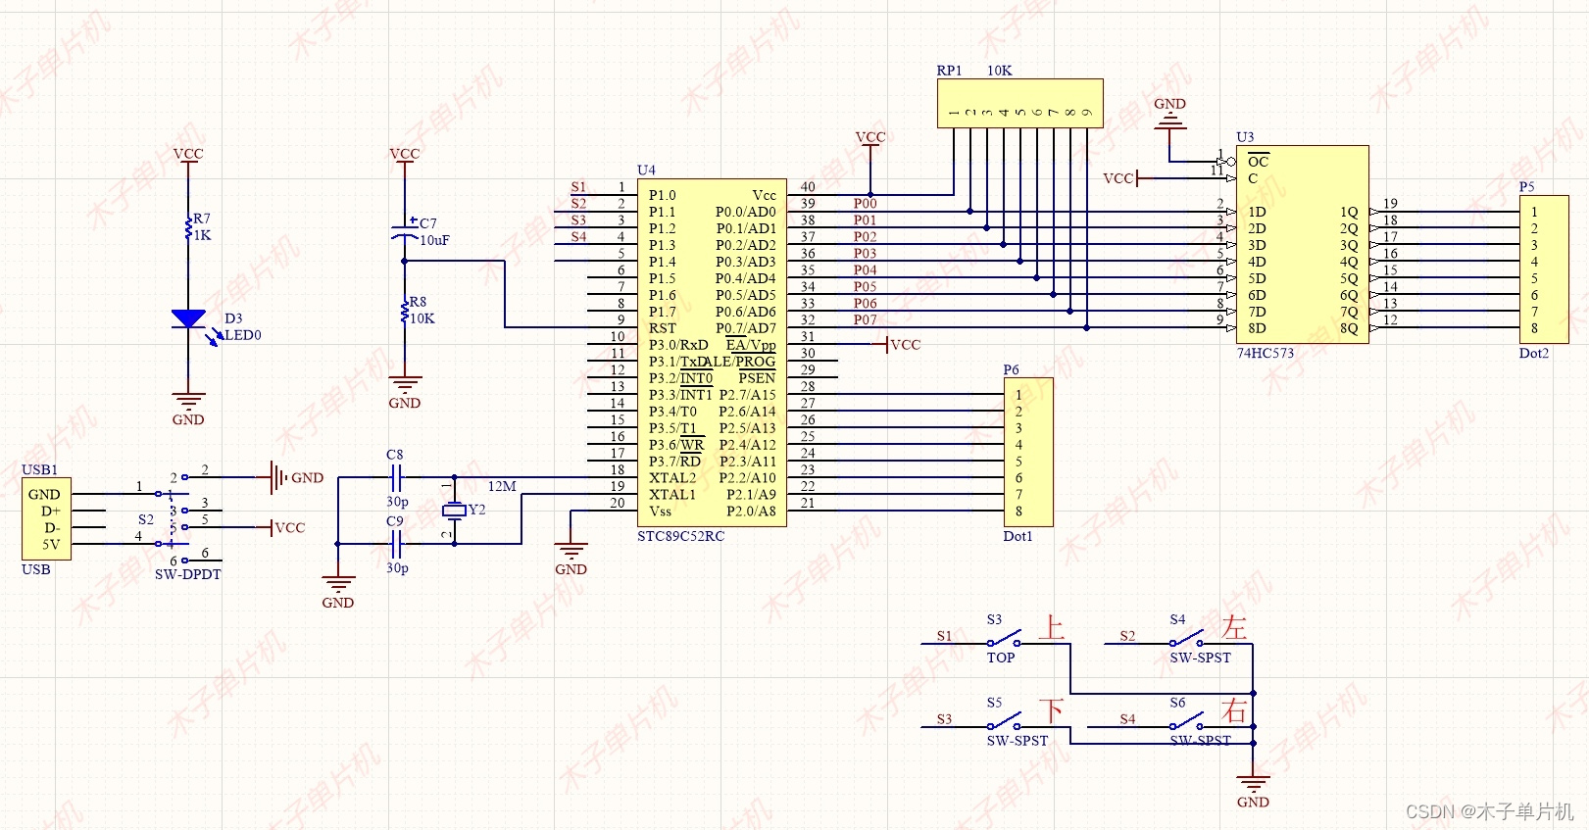Screen dimensions: 1589x830
Task: Click the 12M crystal frequency label
Action: coord(502,486)
